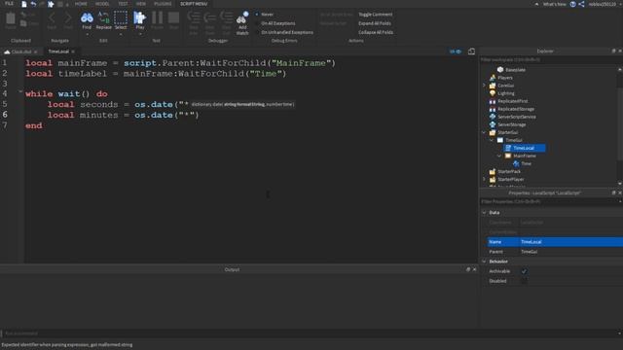623x350 pixels.
Task: Collapse the StarterGui tree node
Action: click(484, 132)
